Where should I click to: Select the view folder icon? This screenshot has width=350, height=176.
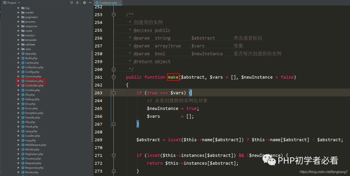pyautogui.click(x=23, y=49)
